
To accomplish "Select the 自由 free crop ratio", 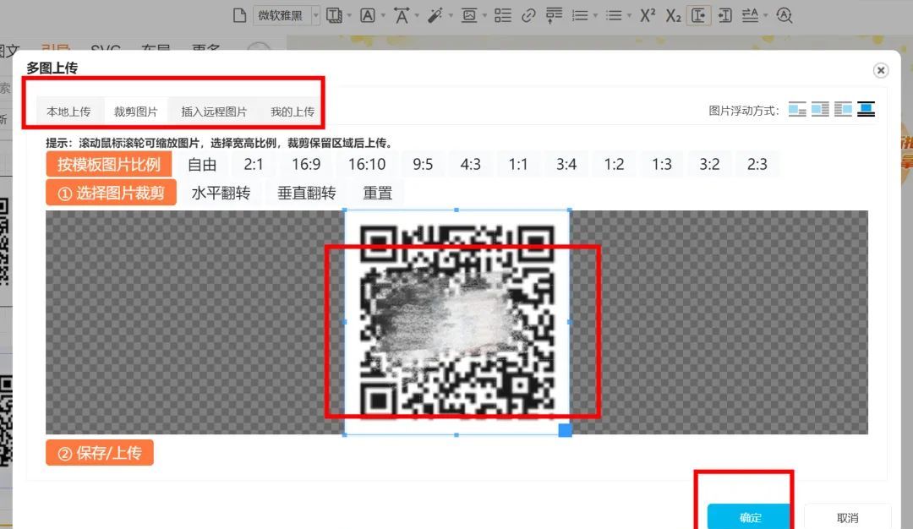I will (202, 164).
